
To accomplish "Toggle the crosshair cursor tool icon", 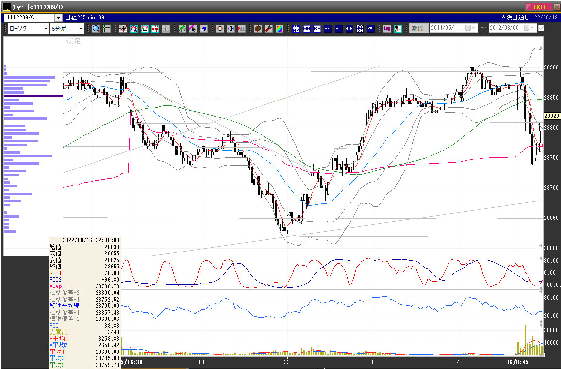I will pos(107,29).
